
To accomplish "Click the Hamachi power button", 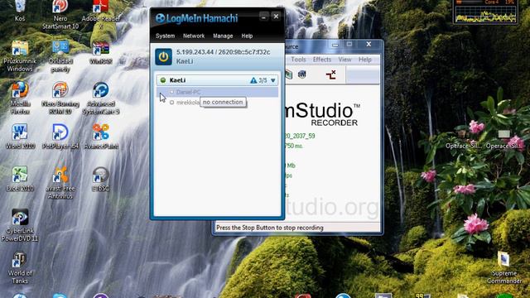I will pyautogui.click(x=164, y=57).
